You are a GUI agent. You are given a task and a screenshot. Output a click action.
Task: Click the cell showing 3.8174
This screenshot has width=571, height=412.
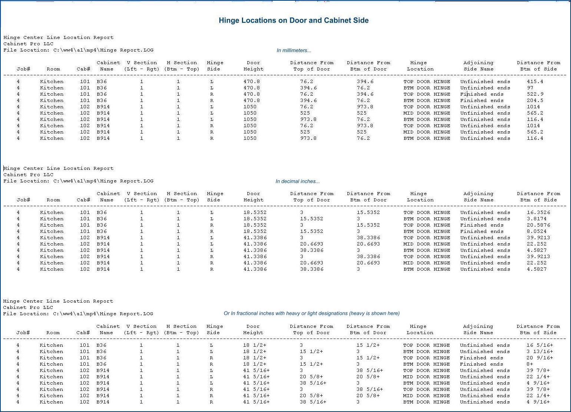point(537,219)
